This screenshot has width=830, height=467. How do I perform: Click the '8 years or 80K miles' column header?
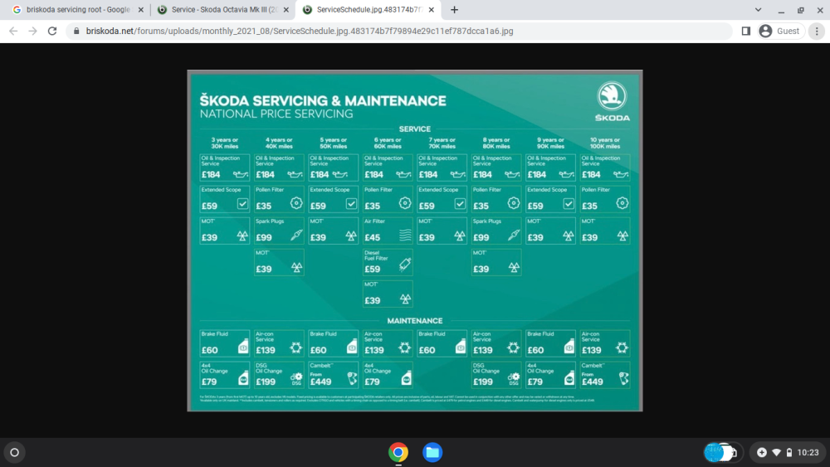(x=496, y=143)
